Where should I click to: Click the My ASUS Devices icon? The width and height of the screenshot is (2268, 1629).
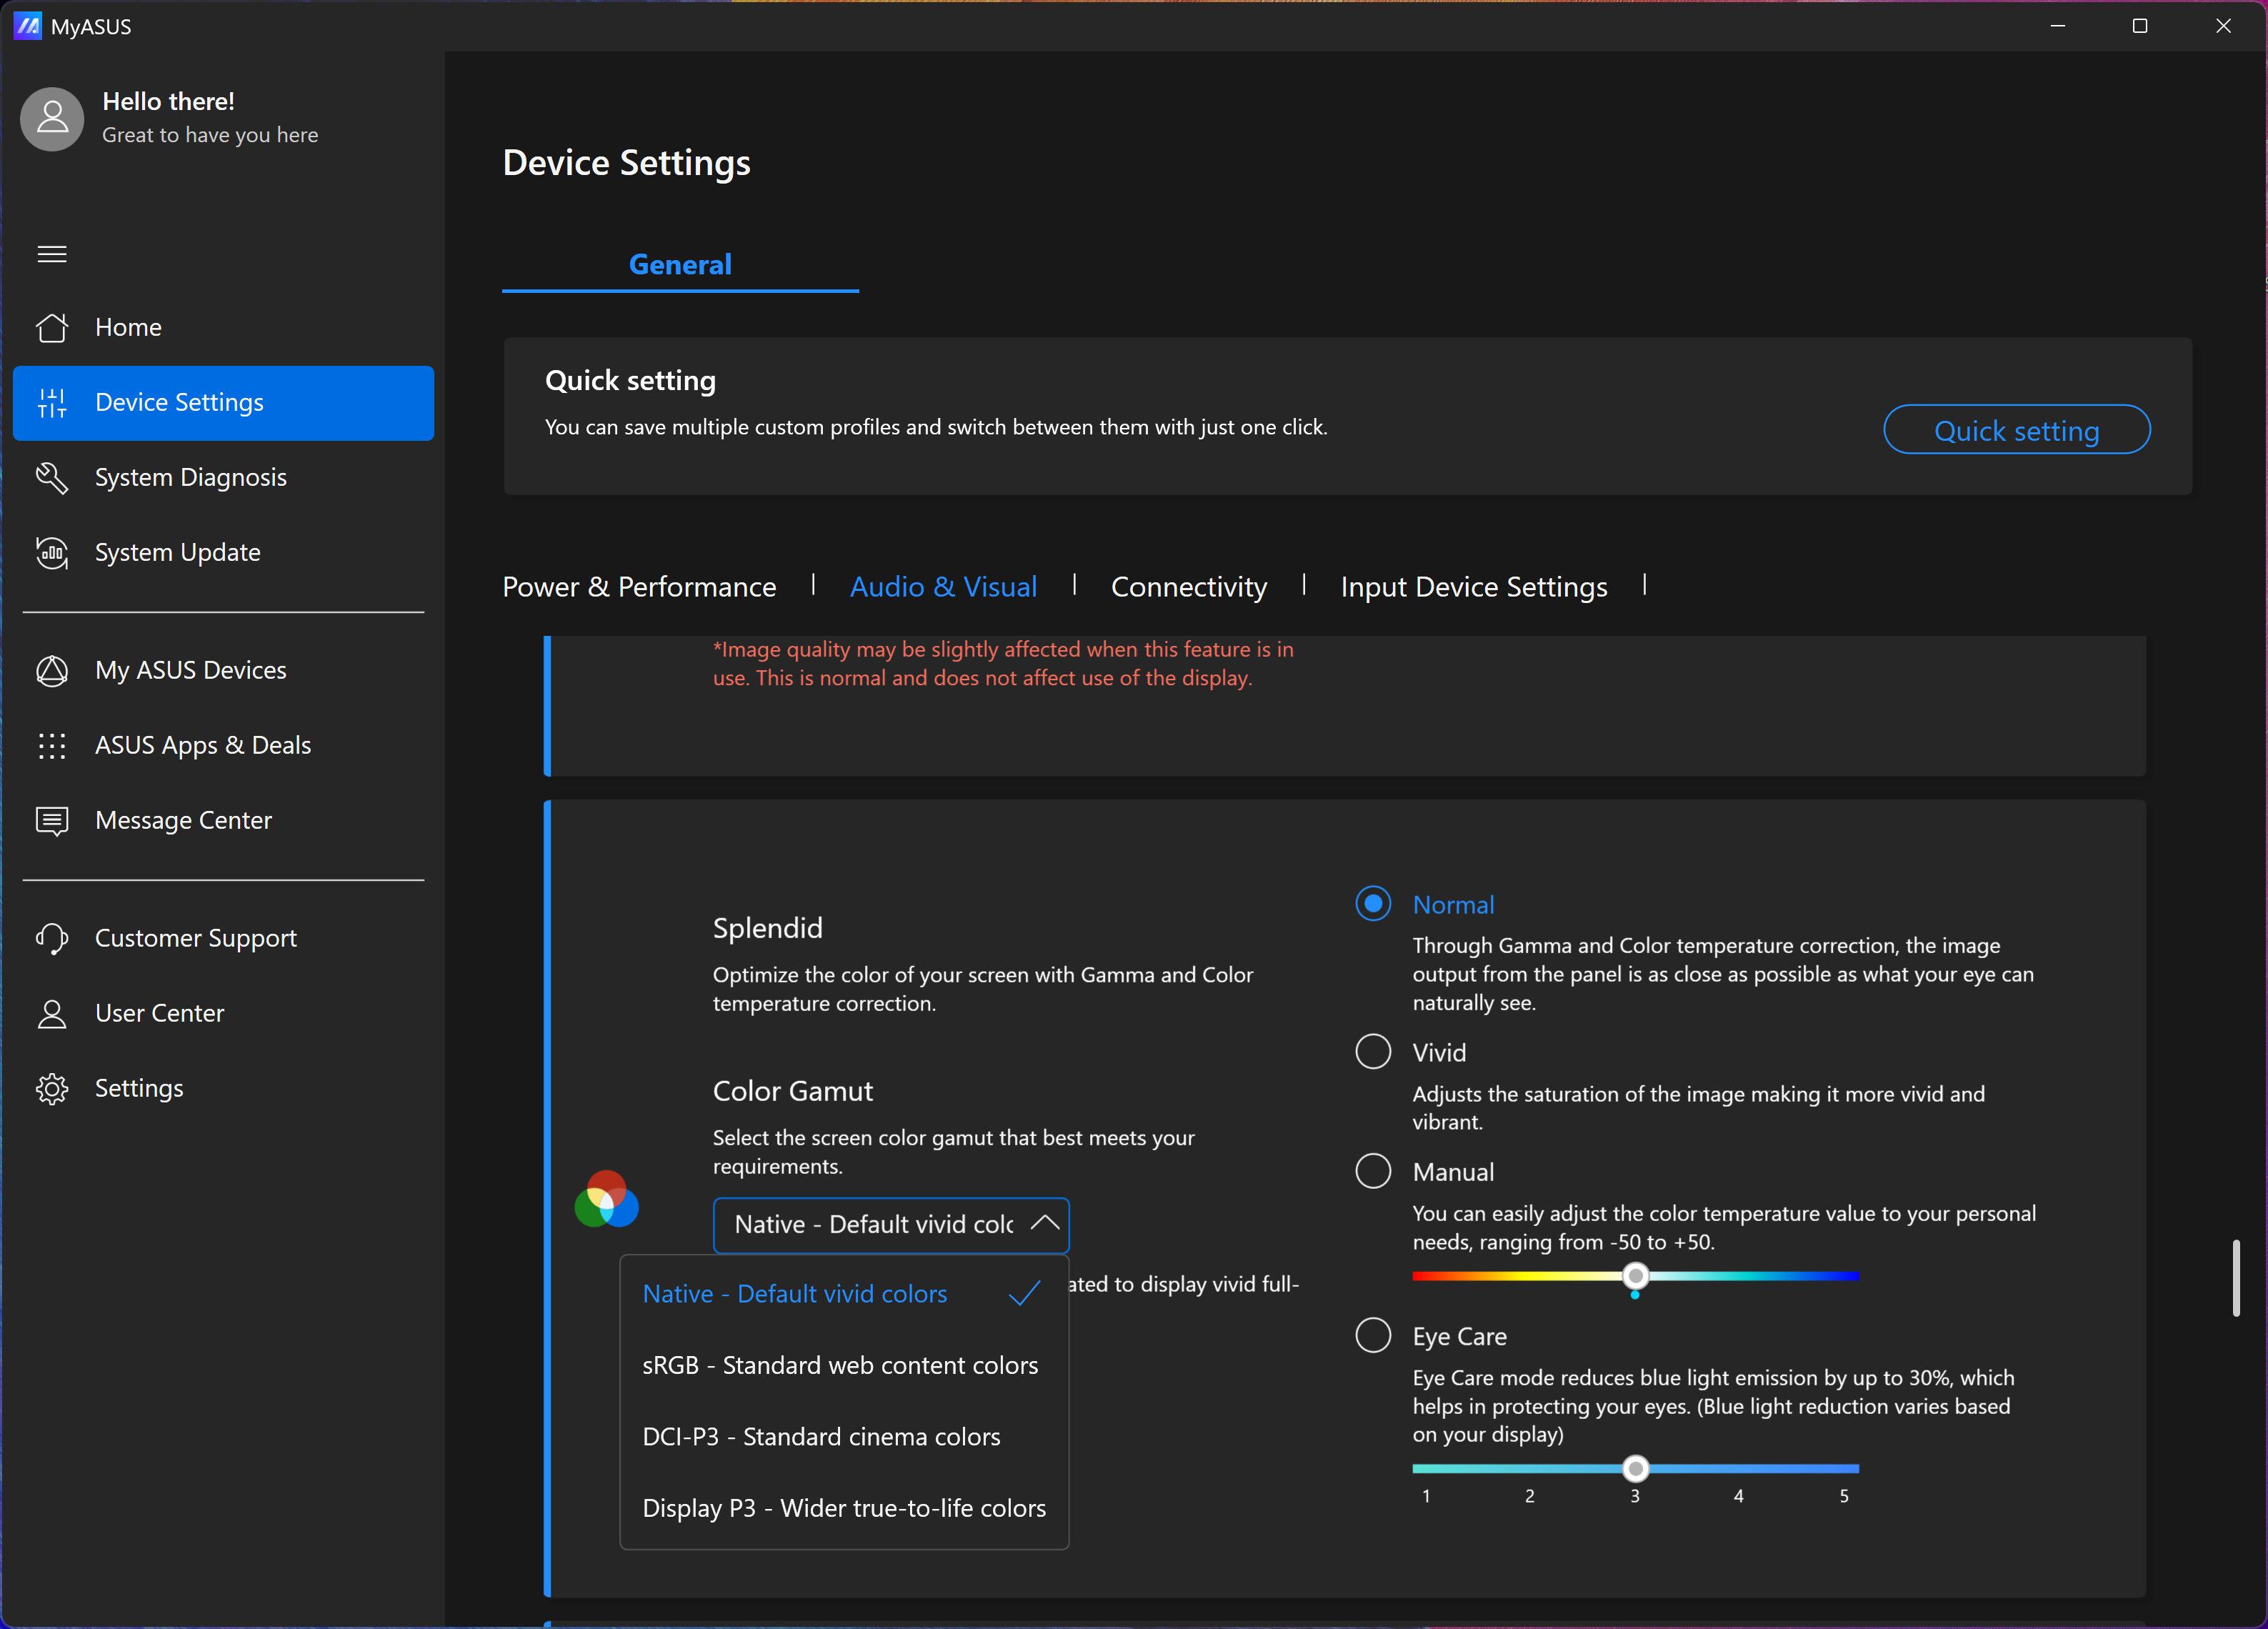pos(52,670)
